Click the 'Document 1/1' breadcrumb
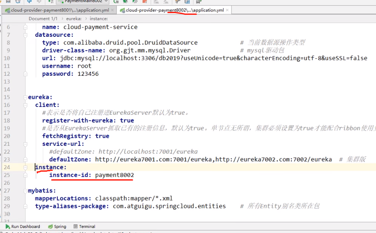Screen dimensions: 376x233 43,19
